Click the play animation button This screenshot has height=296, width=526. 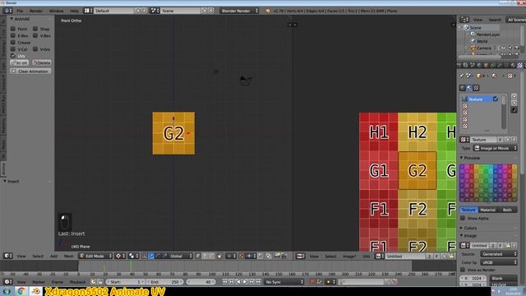point(245,282)
